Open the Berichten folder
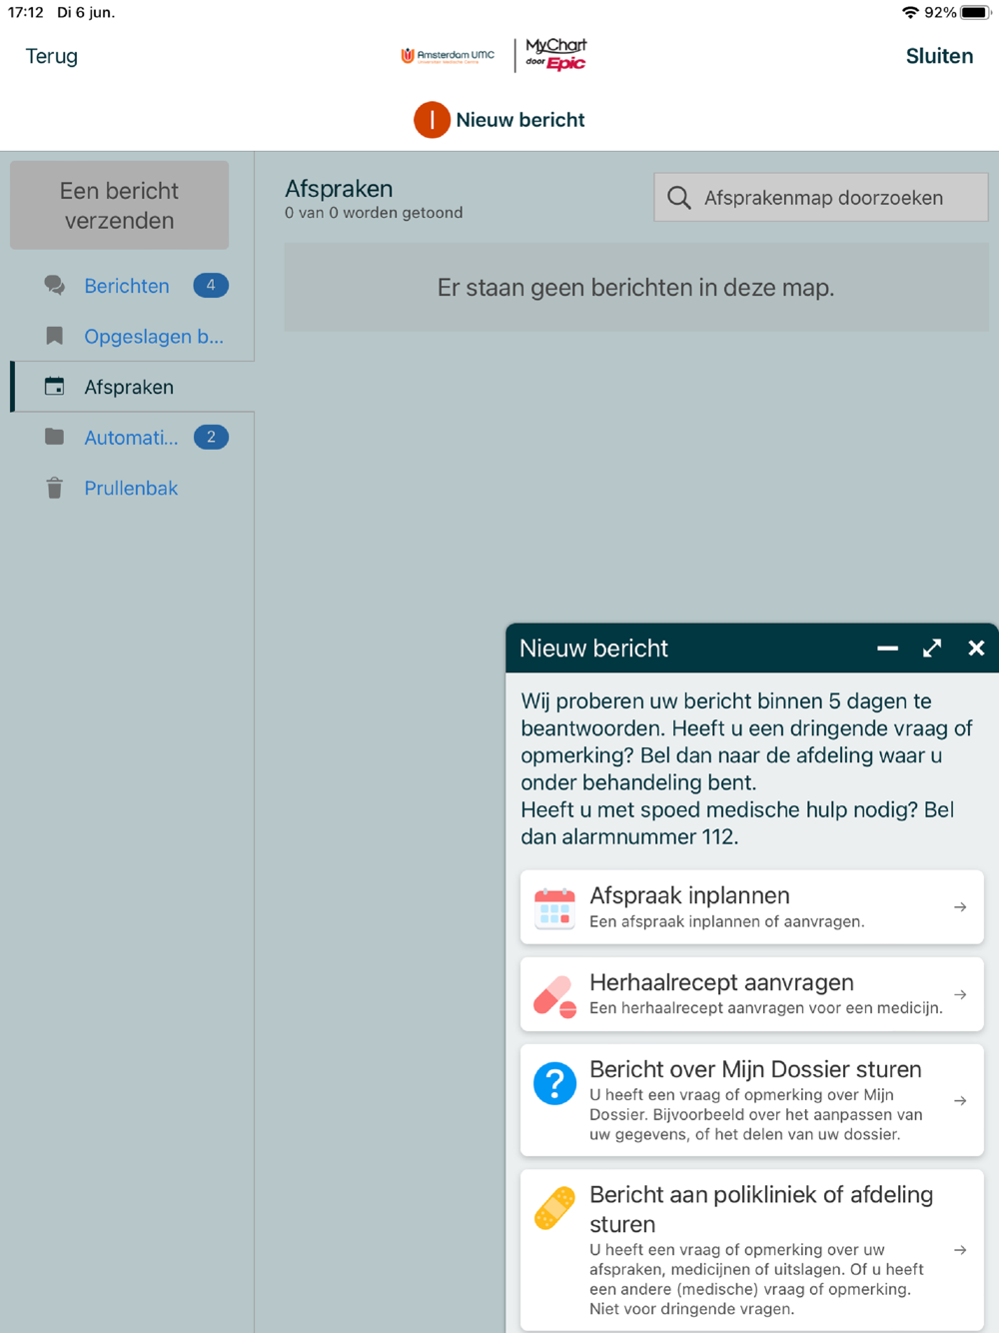Screen dimensions: 999x1333 click(x=127, y=286)
